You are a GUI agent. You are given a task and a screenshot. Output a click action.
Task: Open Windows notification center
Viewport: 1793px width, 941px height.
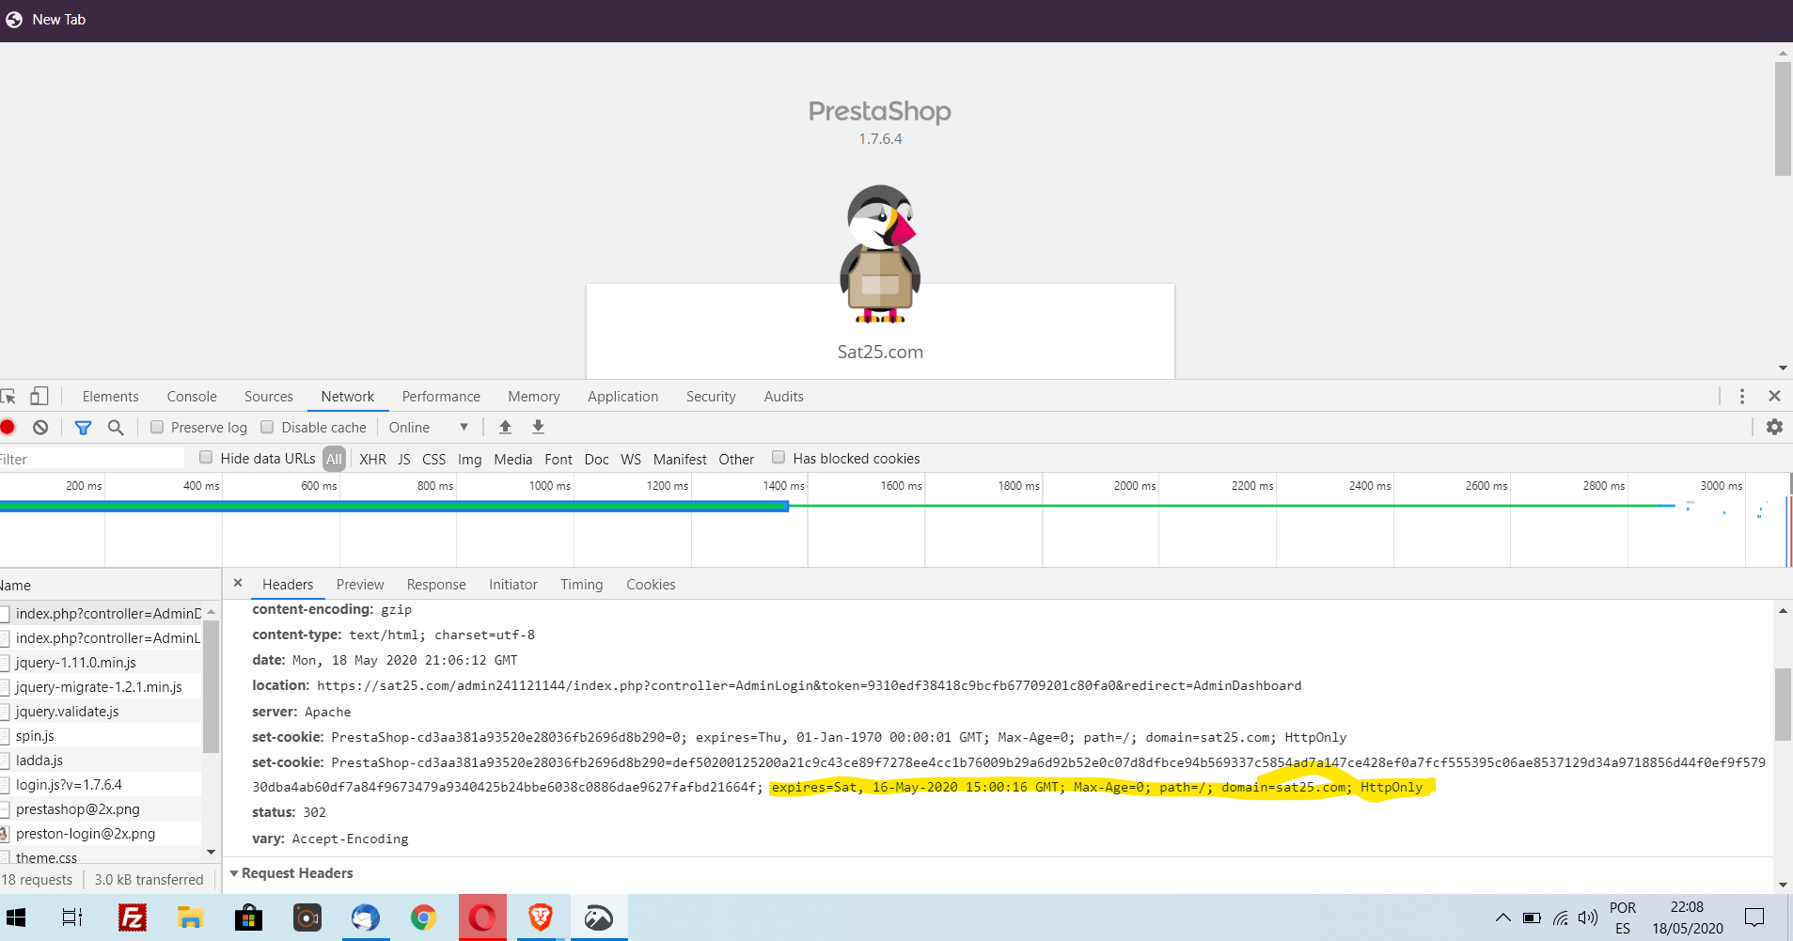click(x=1754, y=917)
